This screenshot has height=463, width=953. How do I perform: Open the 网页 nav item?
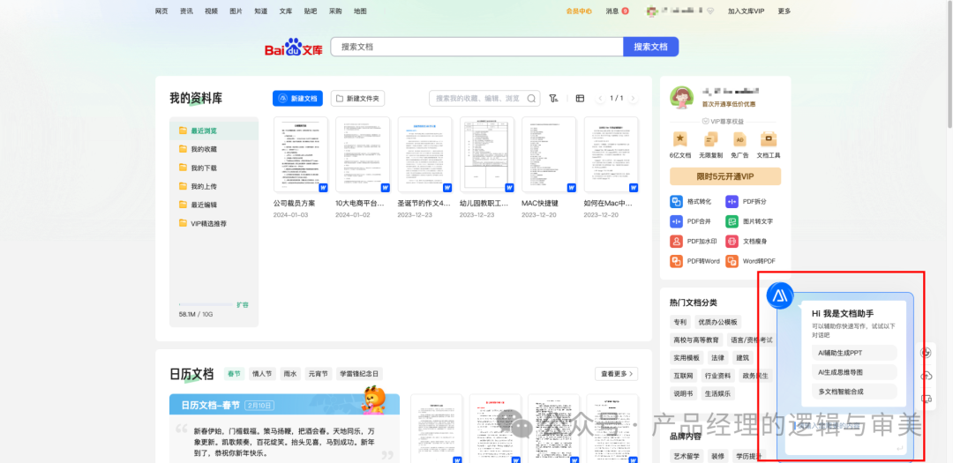pyautogui.click(x=161, y=11)
